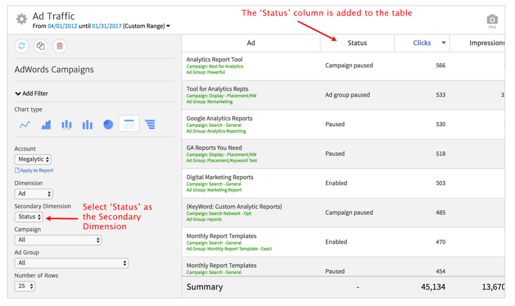Open the Campaign filter dropdown
Viewport: 515px width, 306px height.
[58, 240]
